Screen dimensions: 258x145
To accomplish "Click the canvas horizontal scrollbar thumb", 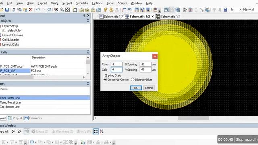I will point(193,118).
